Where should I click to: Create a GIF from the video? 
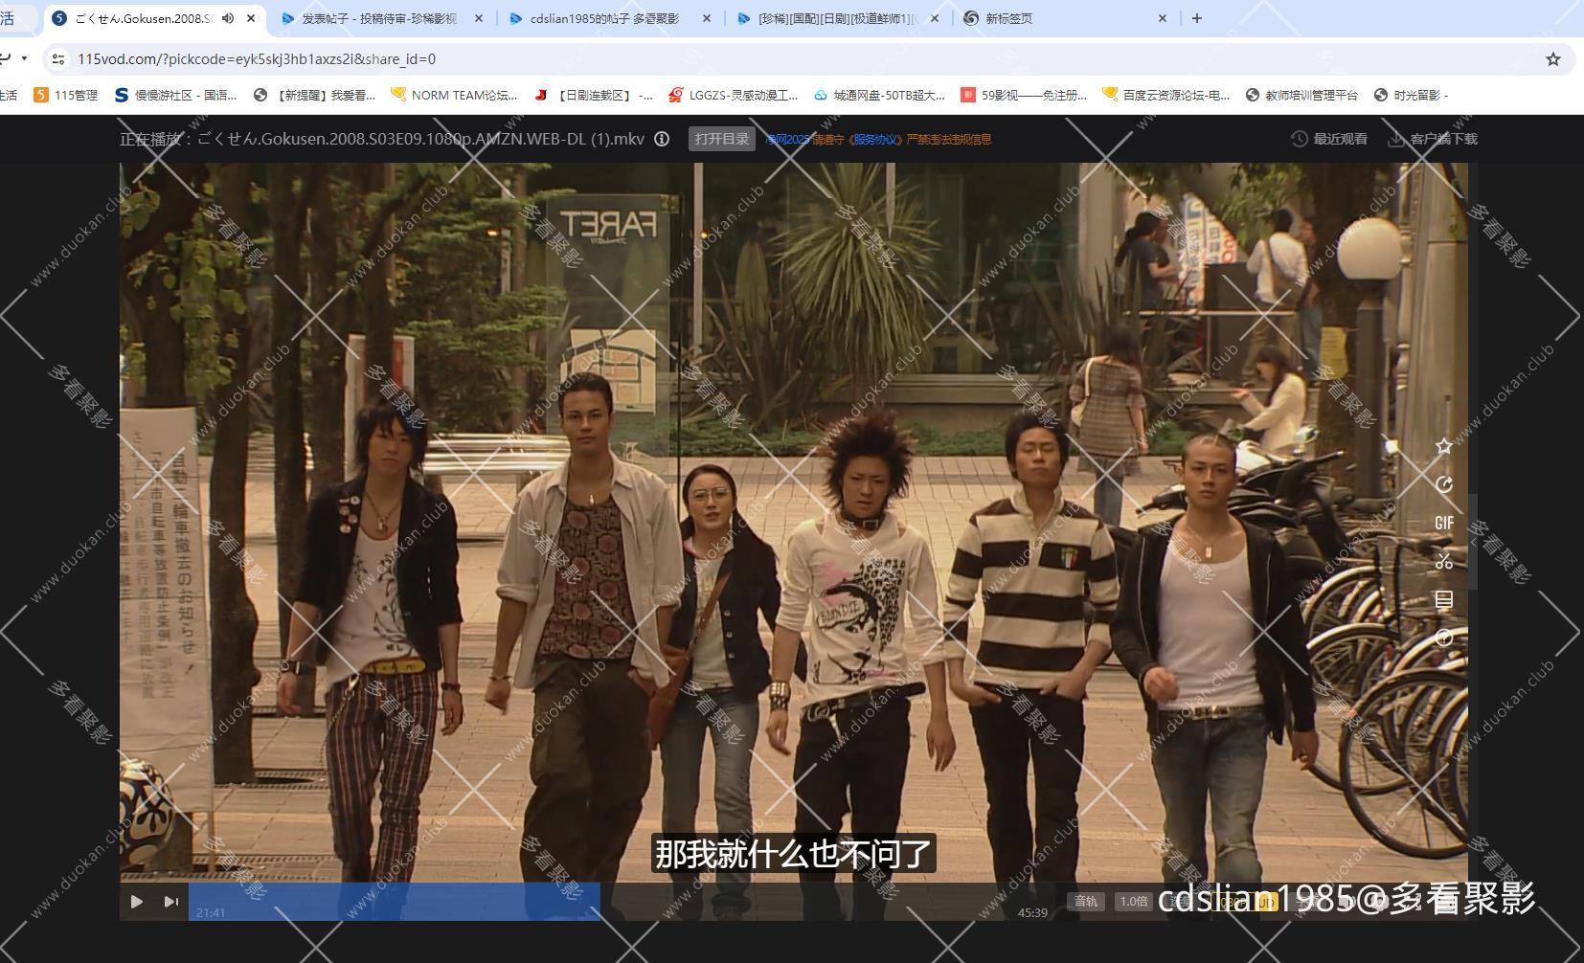click(1444, 523)
